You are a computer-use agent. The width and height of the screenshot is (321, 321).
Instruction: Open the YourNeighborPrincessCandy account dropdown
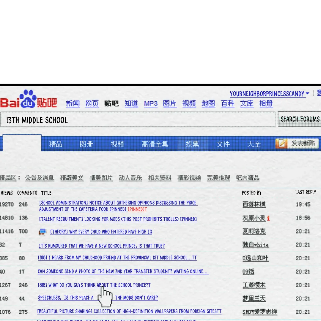tap(307, 94)
